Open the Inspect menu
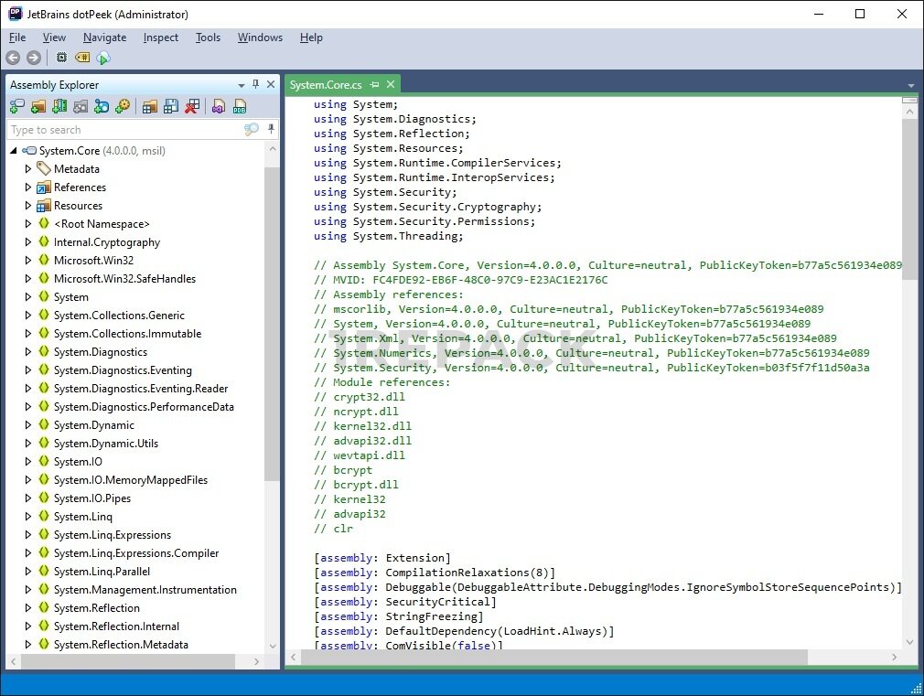924x696 pixels. point(161,37)
